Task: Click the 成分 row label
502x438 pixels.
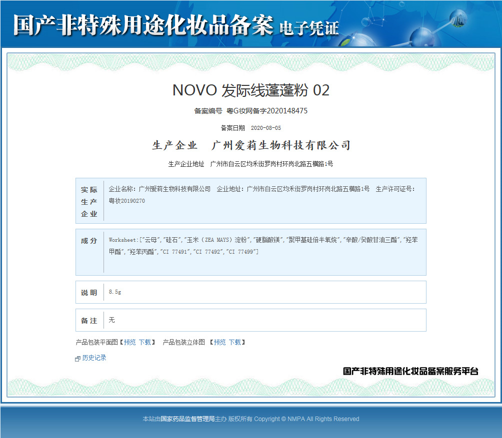Action: (89, 241)
